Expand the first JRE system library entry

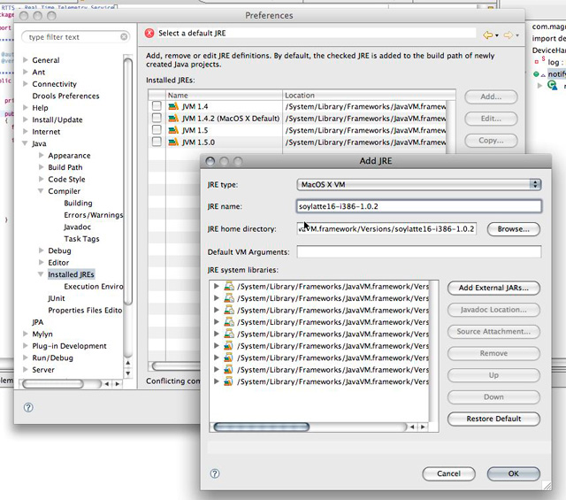click(x=216, y=286)
